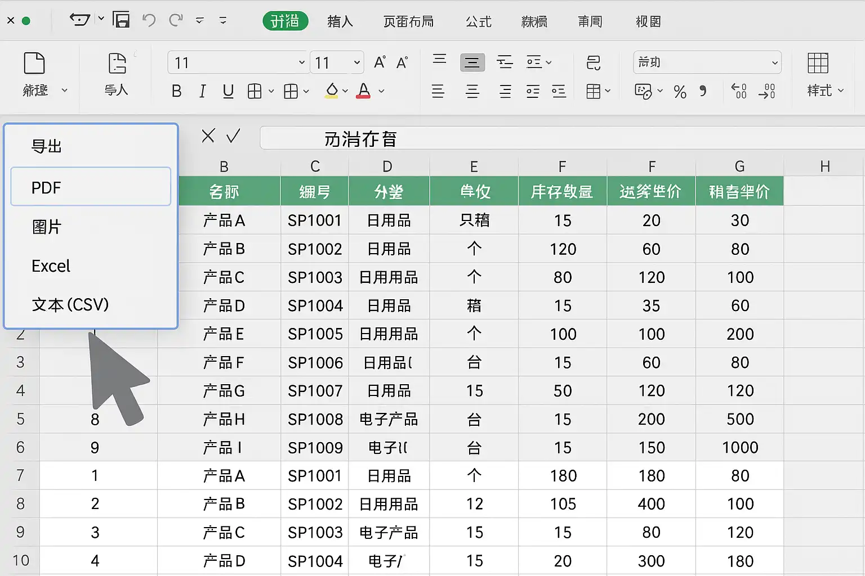Click the paste clipboard icon
Viewport: 865px width, 576px height.
click(34, 64)
